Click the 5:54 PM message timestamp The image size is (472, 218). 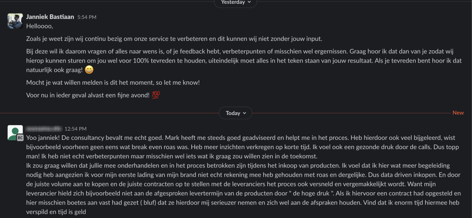[x=87, y=17]
